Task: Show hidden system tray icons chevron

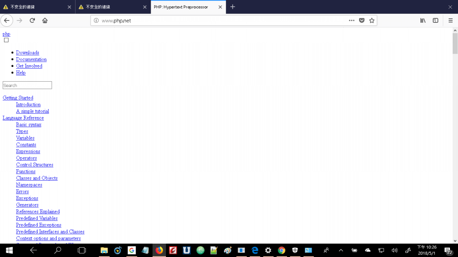Action: pyautogui.click(x=340, y=250)
